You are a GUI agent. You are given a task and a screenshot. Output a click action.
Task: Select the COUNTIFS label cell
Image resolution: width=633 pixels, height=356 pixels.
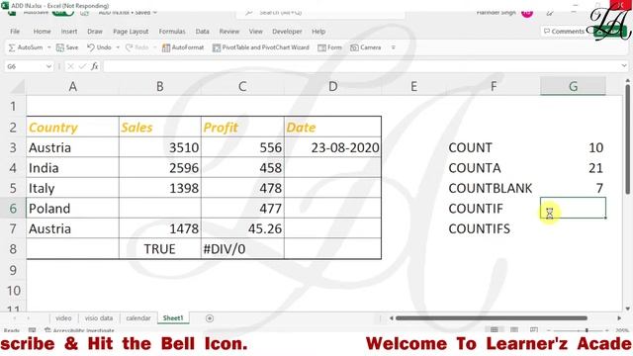pos(494,228)
